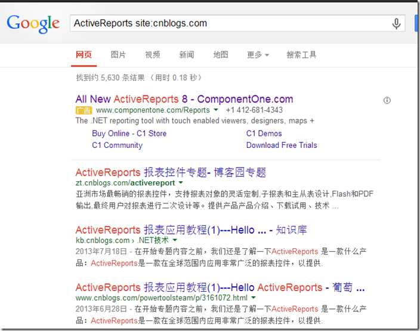The width and height of the screenshot is (420, 331).
Task: Switch to the 视频 tab
Action: 152,55
